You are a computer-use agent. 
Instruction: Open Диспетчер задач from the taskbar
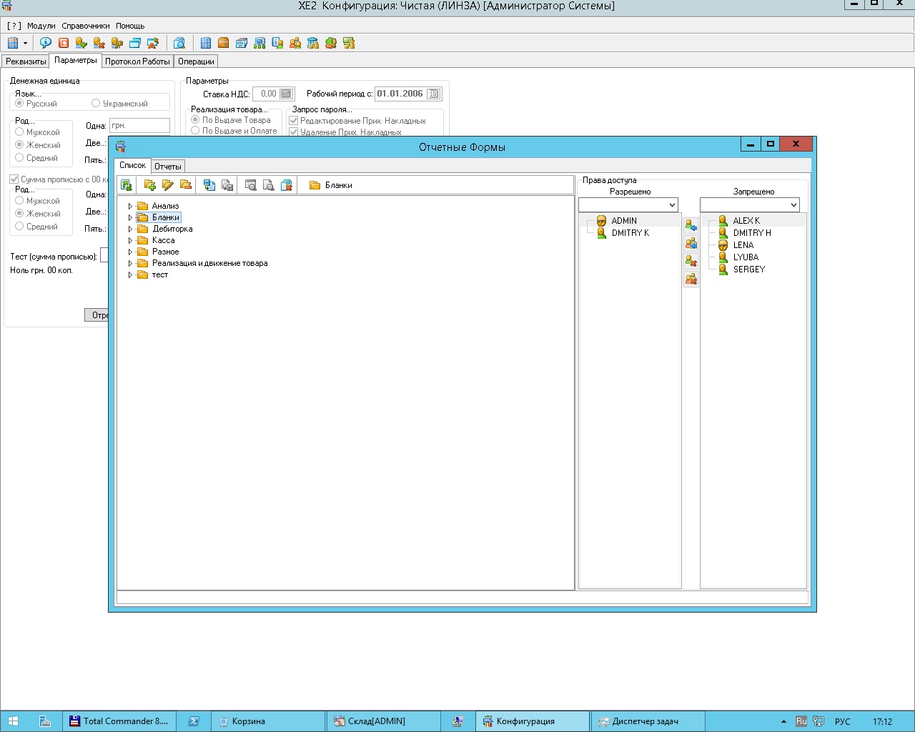(x=645, y=721)
